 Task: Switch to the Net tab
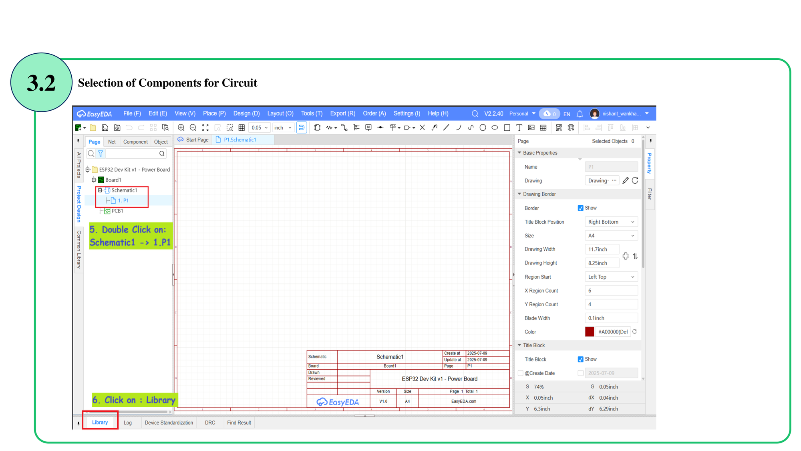(x=112, y=142)
